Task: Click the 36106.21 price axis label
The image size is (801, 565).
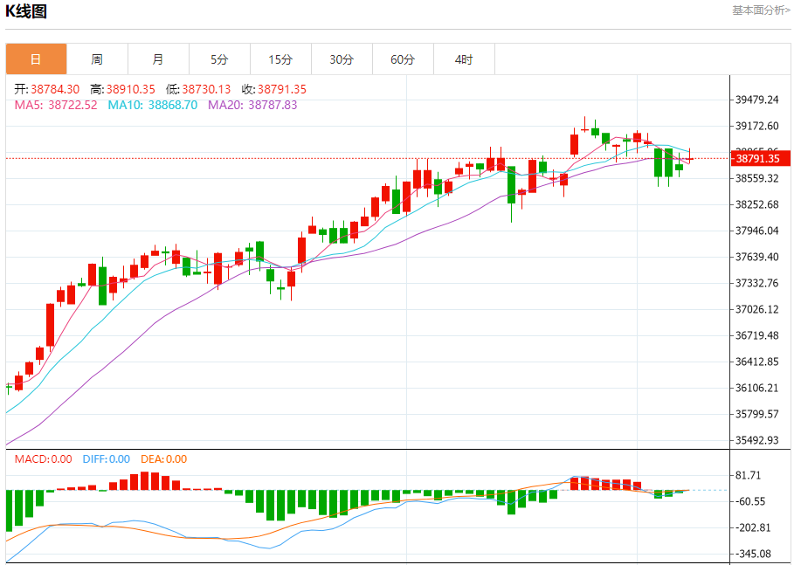Action: [x=757, y=388]
